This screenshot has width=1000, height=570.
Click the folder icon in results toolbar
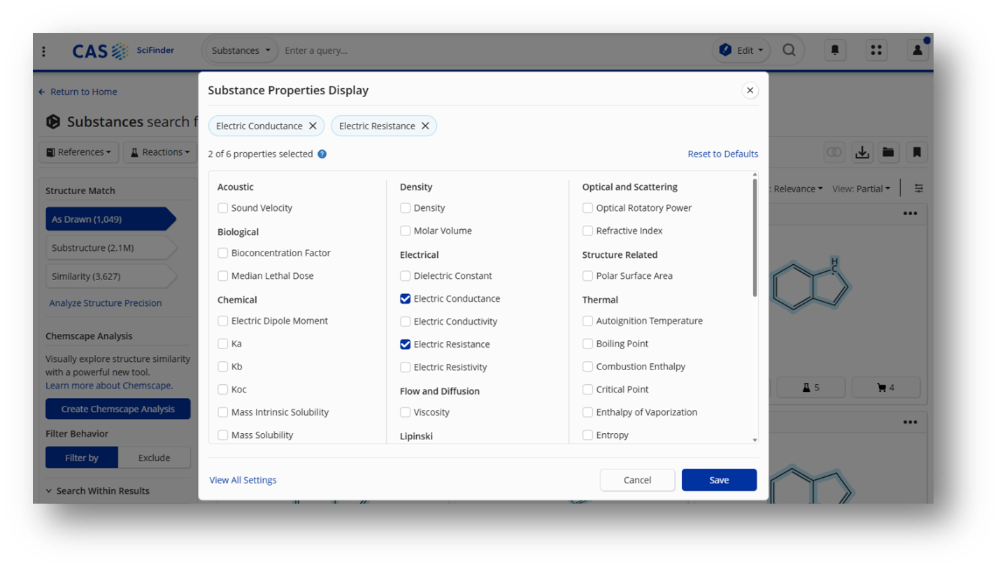click(888, 152)
